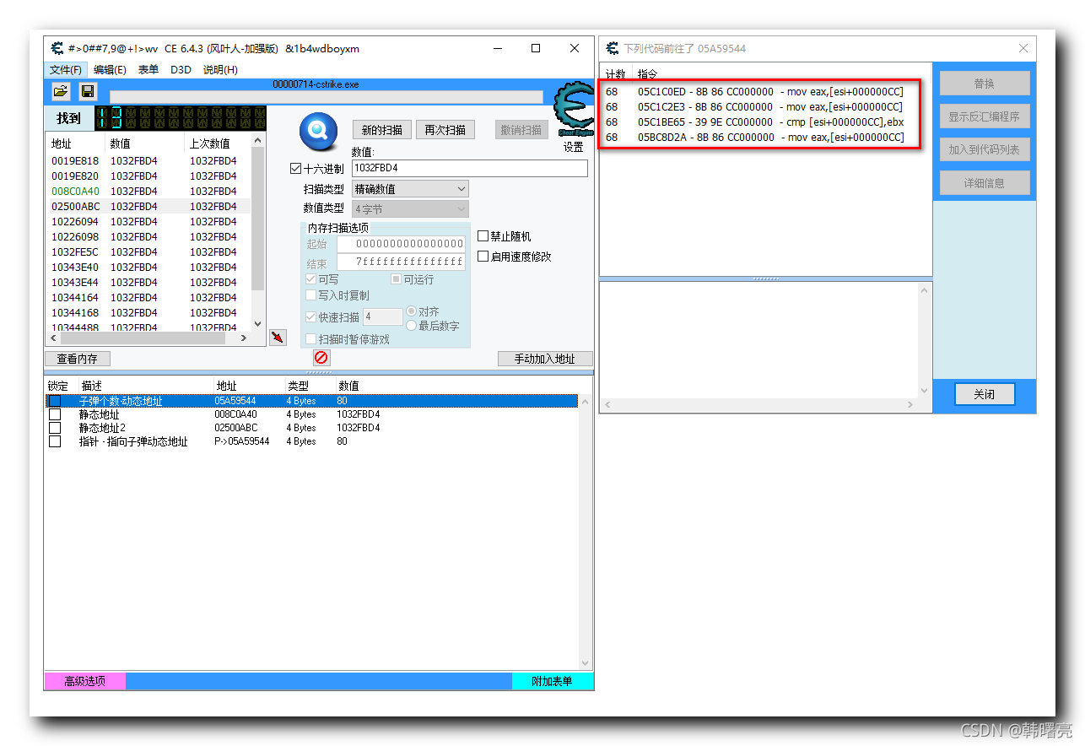This screenshot has height=746, width=1085.
Task: Click the floppy disk save icon
Action: point(88,91)
